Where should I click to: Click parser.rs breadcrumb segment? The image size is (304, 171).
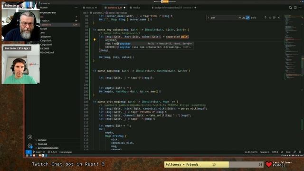coord(97,13)
